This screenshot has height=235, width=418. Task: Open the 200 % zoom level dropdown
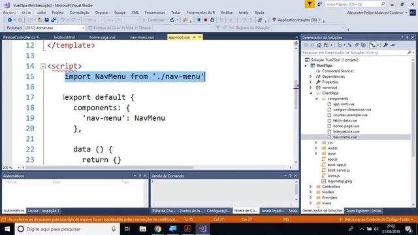18,168
